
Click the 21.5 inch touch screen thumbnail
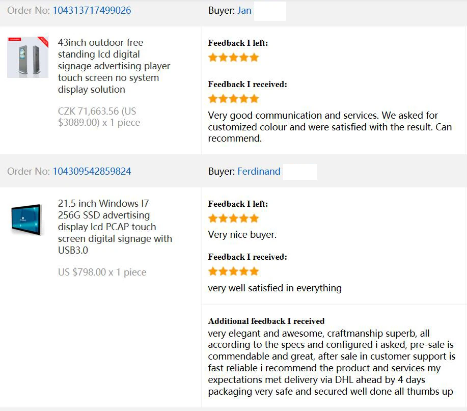tap(26, 220)
